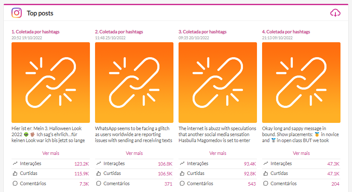The height and width of the screenshot is (192, 352).
Task: Click the fourth post broken-link thumbnail
Action: 301,82
